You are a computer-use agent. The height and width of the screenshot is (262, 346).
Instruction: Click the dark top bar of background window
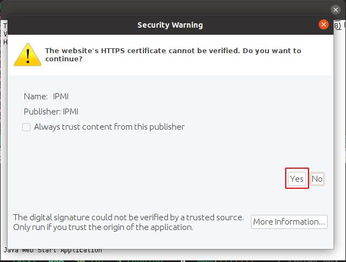163,8
